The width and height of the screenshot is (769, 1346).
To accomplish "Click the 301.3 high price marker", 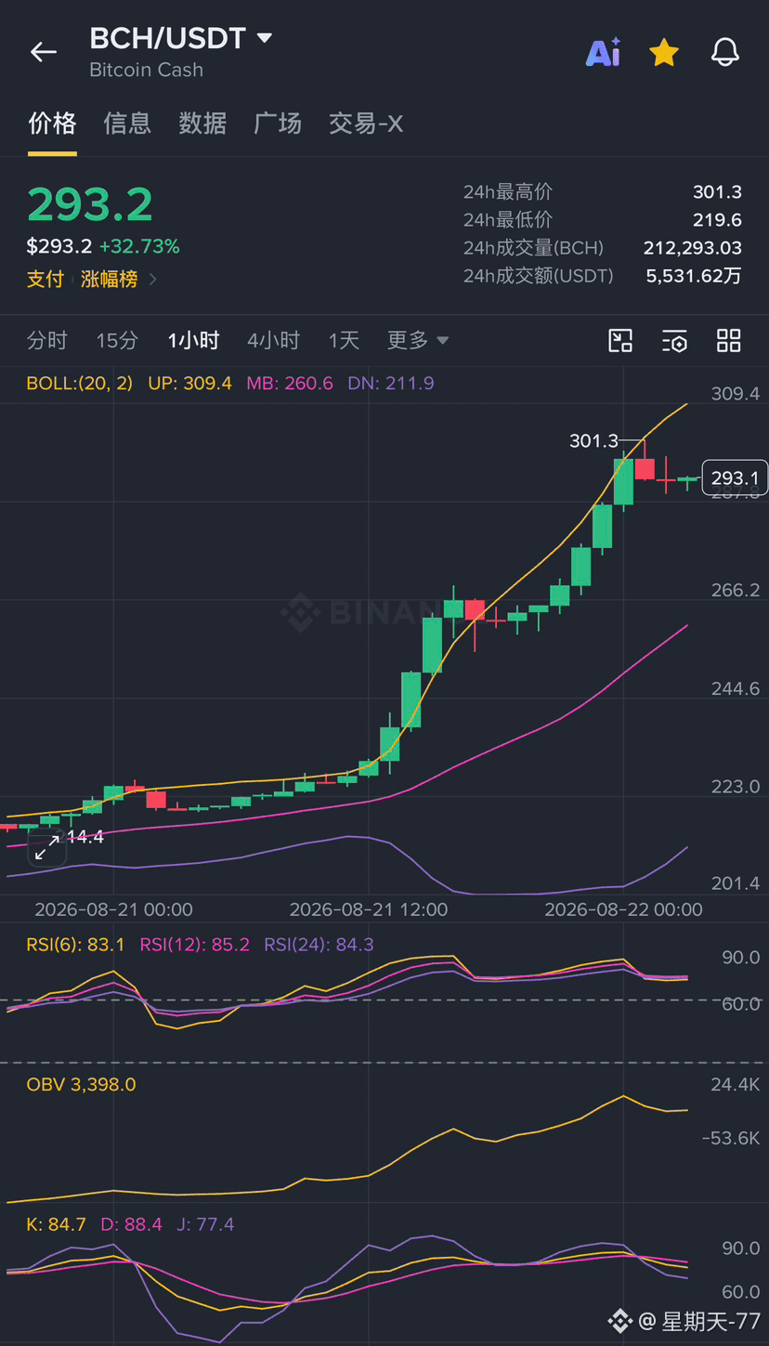I will point(593,440).
